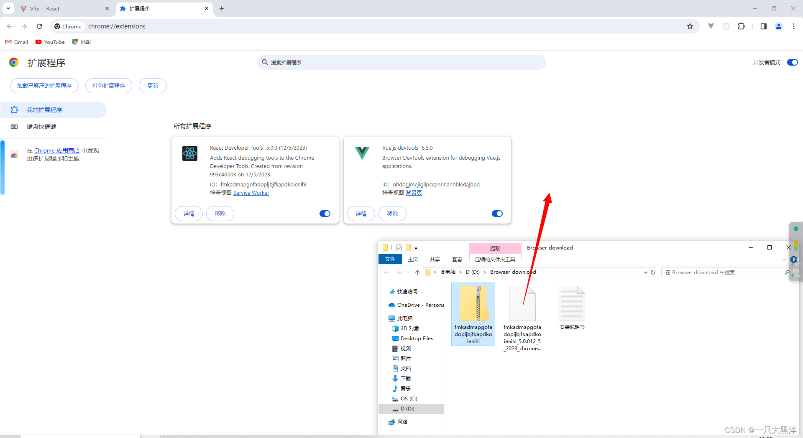The image size is (803, 438).
Task: Click the 更新 button
Action: (x=153, y=86)
